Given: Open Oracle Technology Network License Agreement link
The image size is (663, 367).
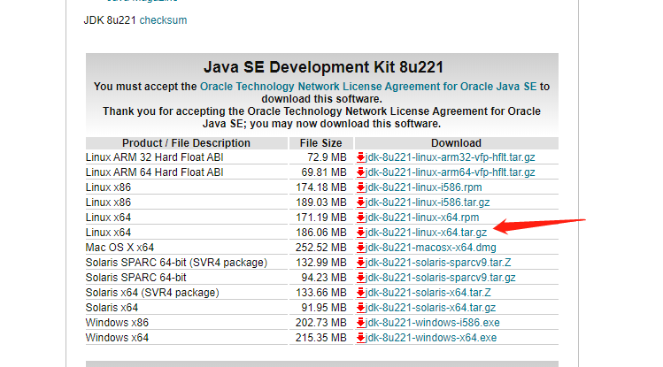Looking at the screenshot, I should [368, 87].
